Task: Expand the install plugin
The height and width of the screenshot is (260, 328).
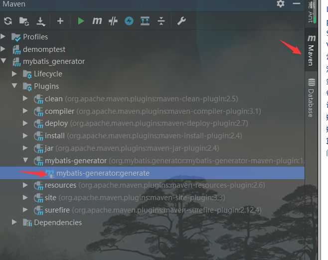Action: 25,136
